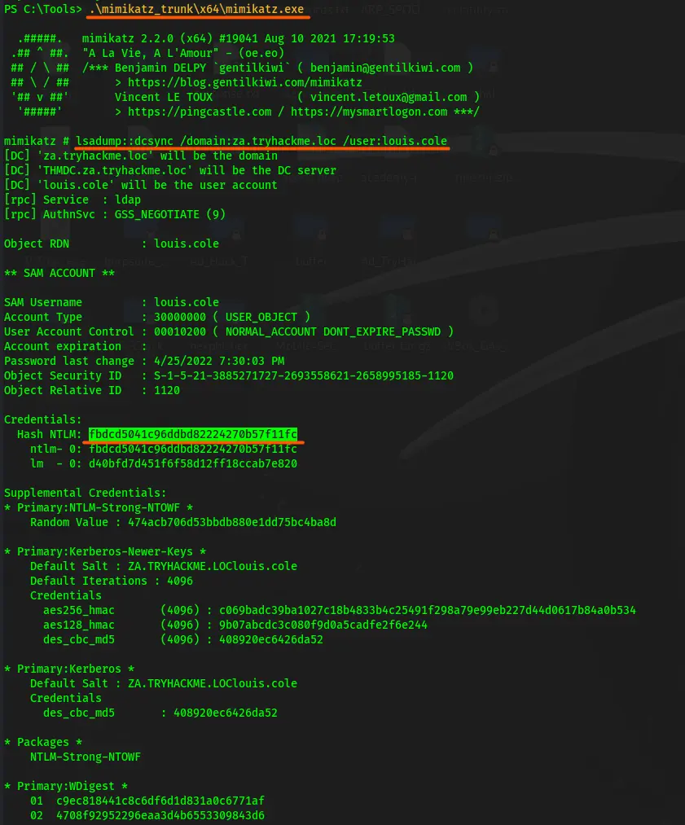Click the GSS_NEGOTIATE (9) AuthnSvc value
The image size is (685, 825).
pyautogui.click(x=170, y=215)
